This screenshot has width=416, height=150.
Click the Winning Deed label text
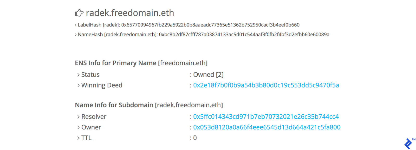point(102,85)
